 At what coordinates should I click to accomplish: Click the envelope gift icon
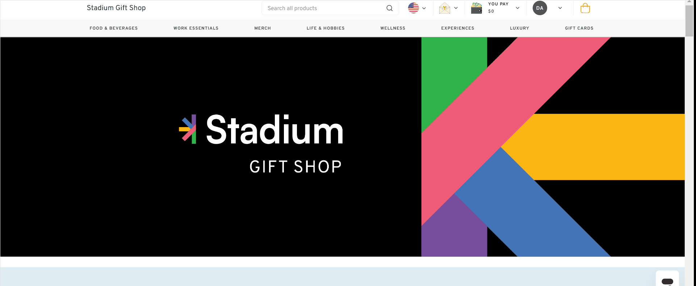tap(445, 8)
